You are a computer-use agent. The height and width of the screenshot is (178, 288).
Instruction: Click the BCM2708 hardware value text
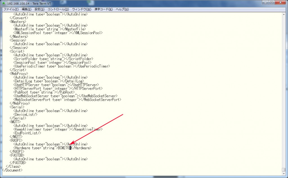click(x=64, y=148)
